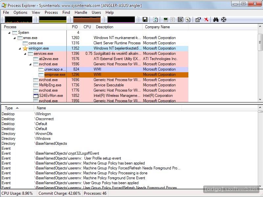Screen dimensions: 263x197
Task: Click the Process Explorer title bar icon
Action: [4, 5]
